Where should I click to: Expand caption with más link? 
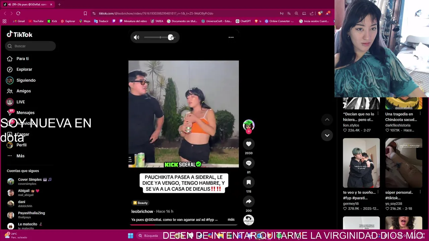pos(231,220)
